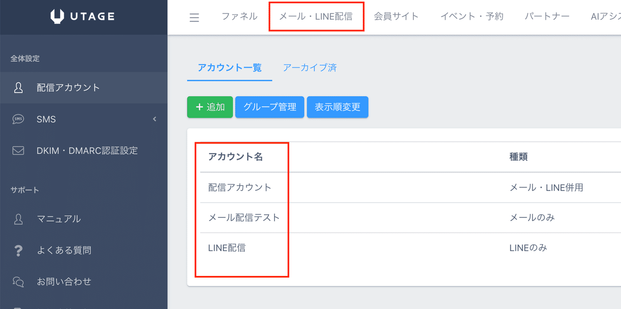Click the 全体設定 sidebar heading
The width and height of the screenshot is (621, 309).
[x=25, y=58]
